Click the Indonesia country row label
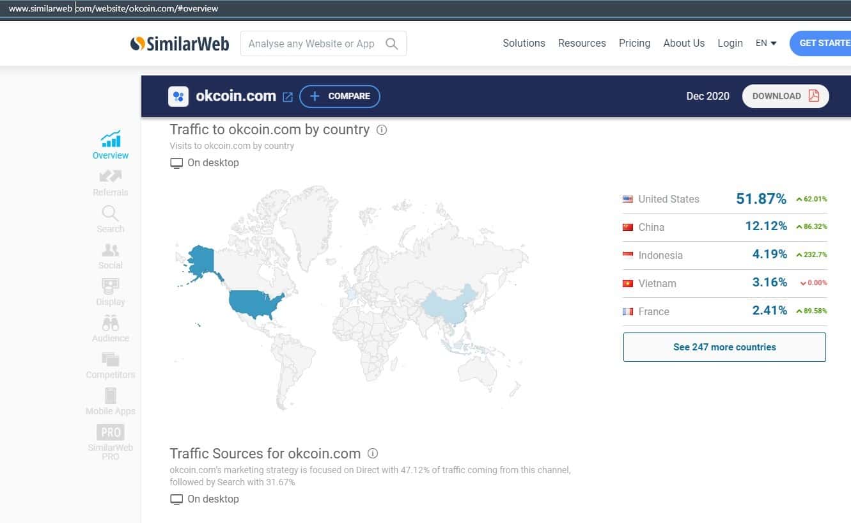 pos(660,255)
